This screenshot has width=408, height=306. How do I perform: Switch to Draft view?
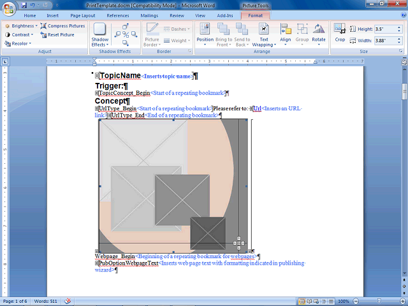click(331, 302)
